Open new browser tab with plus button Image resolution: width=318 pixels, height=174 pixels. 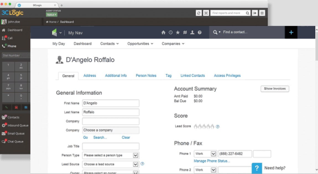tap(62, 5)
